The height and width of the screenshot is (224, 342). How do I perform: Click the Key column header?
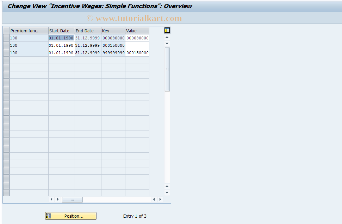pos(113,31)
